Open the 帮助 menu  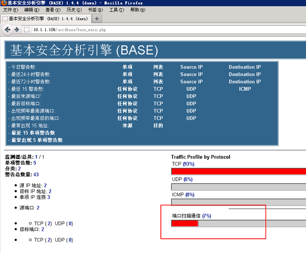(138, 10)
